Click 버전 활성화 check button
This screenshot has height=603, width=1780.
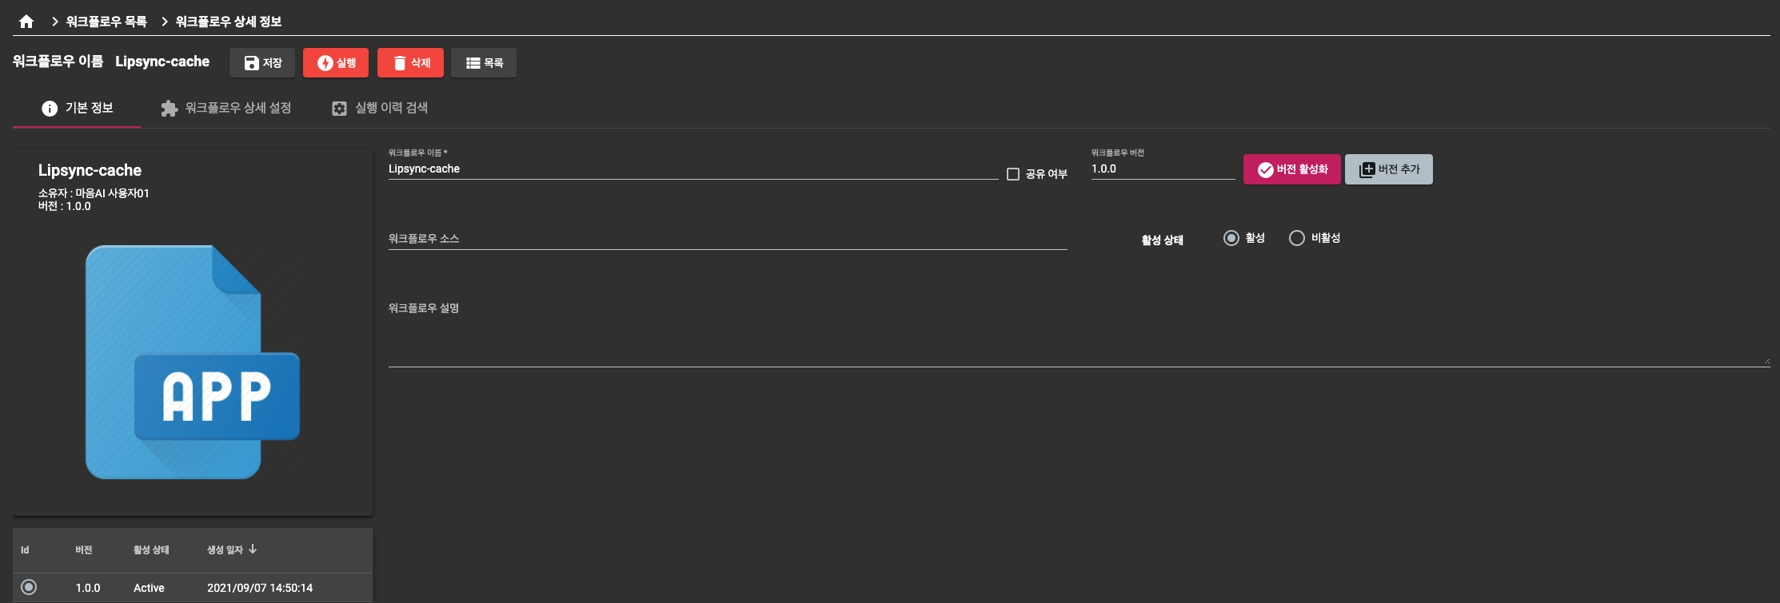pyautogui.click(x=1291, y=169)
